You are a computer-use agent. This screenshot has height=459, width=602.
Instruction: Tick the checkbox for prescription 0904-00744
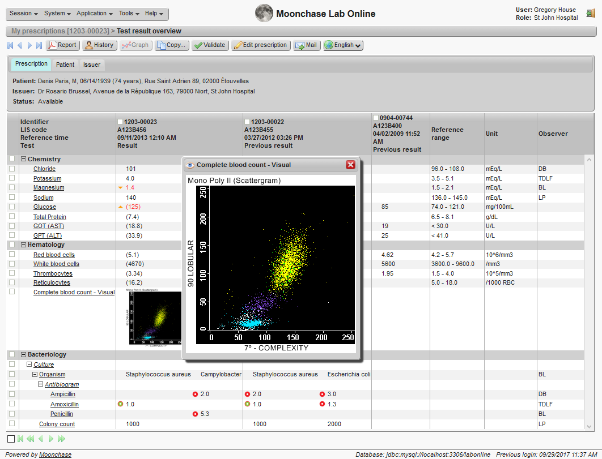376,118
